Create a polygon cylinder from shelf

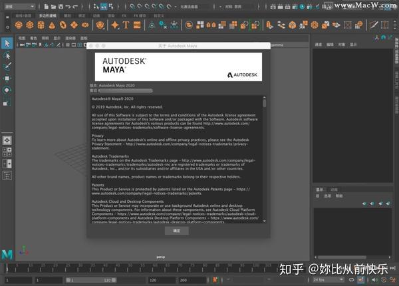(41, 25)
